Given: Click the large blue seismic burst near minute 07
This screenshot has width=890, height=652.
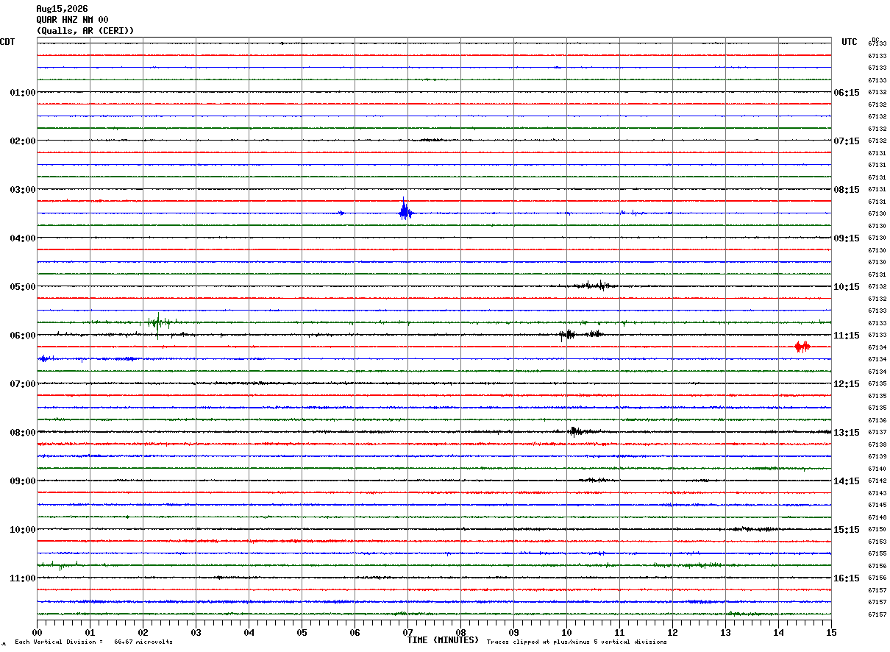Looking at the screenshot, I should coord(405,211).
